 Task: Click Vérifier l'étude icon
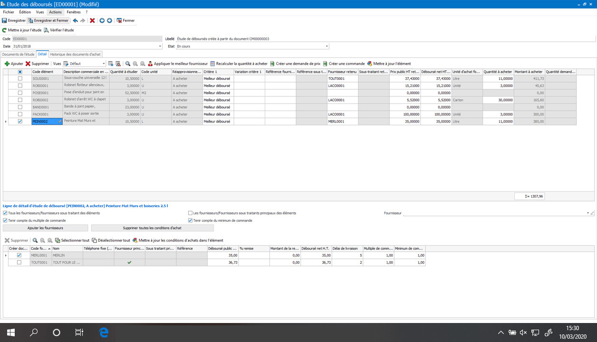(46, 30)
